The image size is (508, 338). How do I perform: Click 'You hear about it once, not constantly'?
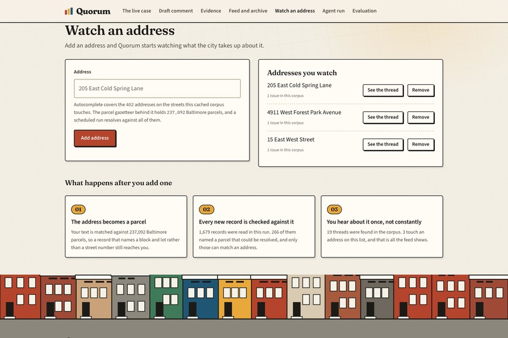coord(374,222)
